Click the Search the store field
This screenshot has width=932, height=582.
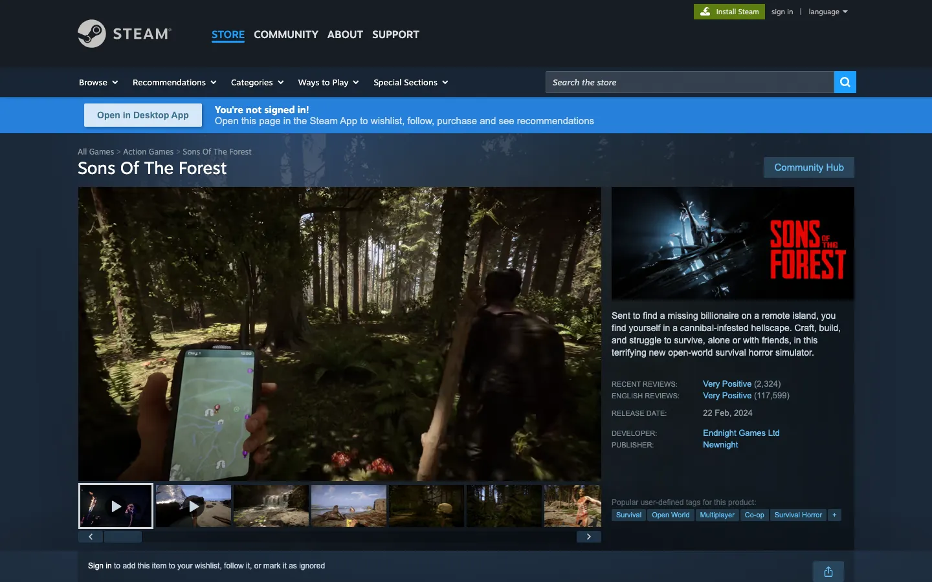click(x=690, y=82)
